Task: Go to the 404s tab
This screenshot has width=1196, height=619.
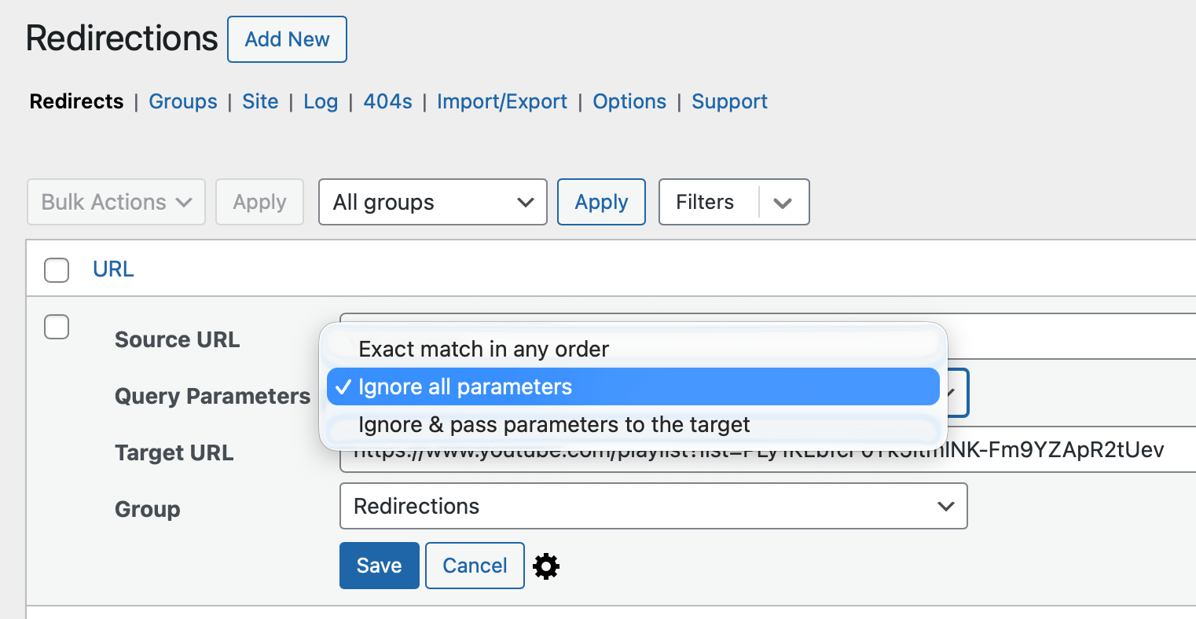Action: click(x=387, y=101)
